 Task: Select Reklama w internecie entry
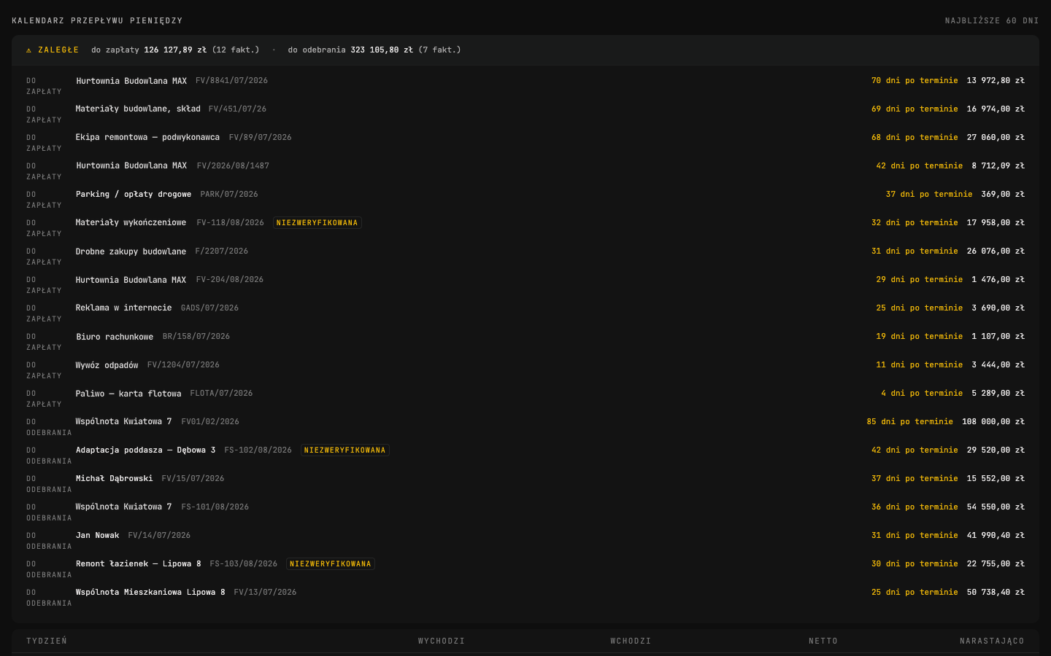124,308
